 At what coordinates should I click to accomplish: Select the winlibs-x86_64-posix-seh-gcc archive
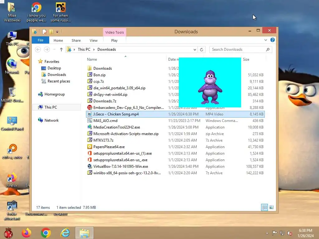coord(127,173)
